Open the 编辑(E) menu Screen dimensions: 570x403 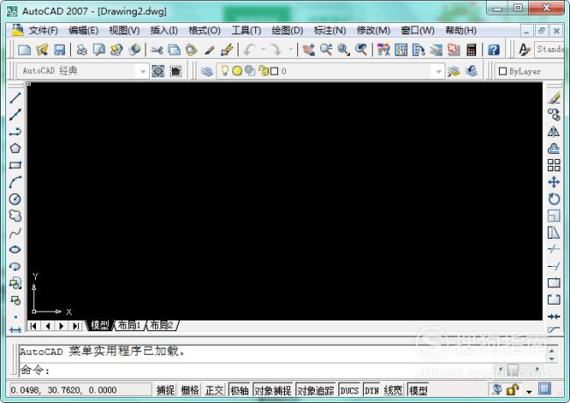click(83, 31)
